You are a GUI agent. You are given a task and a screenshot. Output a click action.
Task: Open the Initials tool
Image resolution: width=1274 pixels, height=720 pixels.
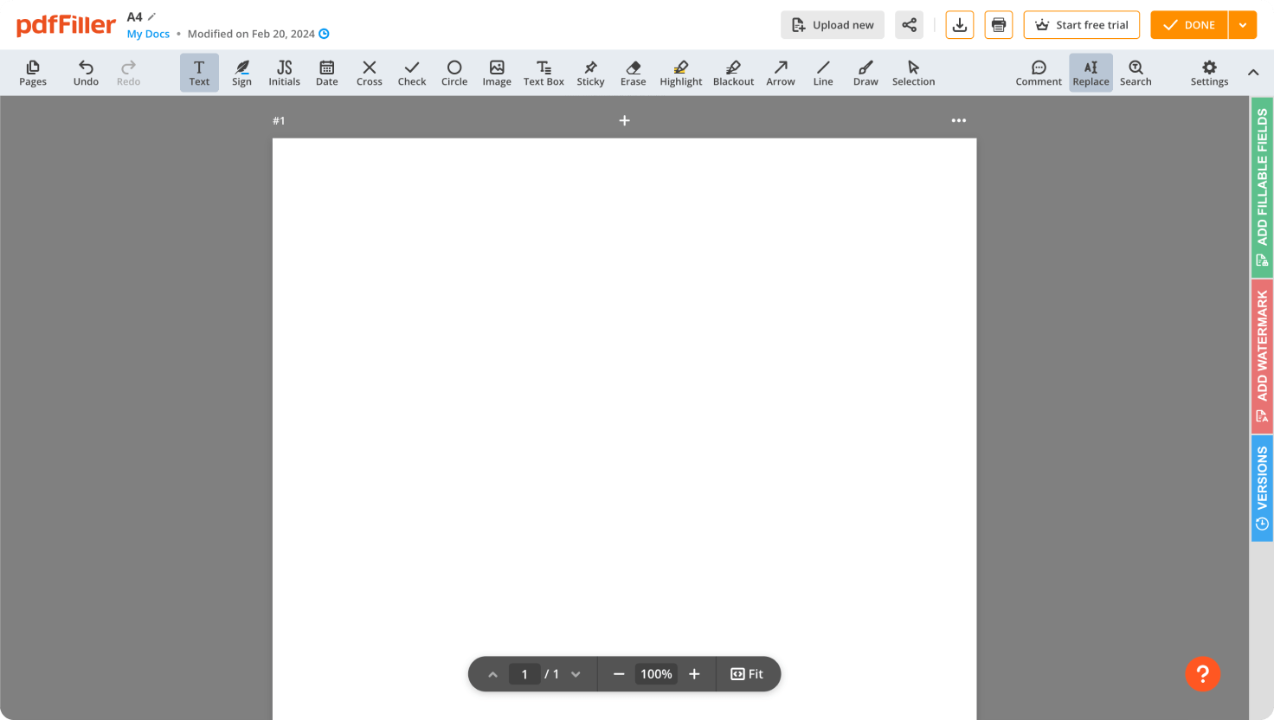click(x=284, y=72)
